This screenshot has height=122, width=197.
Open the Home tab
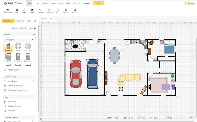pos(36,3)
